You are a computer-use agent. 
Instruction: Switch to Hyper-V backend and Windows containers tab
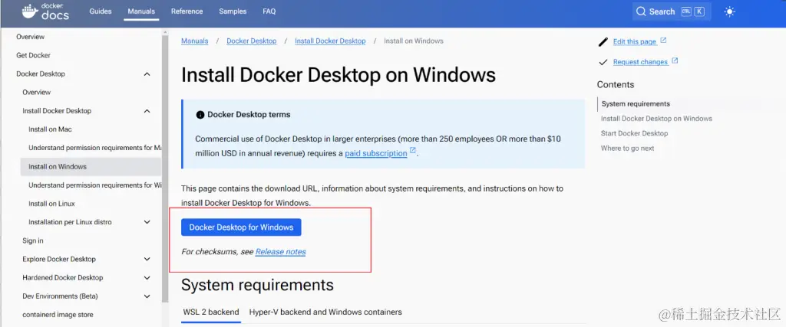tap(325, 312)
